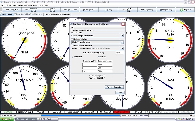
Task: Click the WUE off status indicator
Action: click(x=57, y=112)
